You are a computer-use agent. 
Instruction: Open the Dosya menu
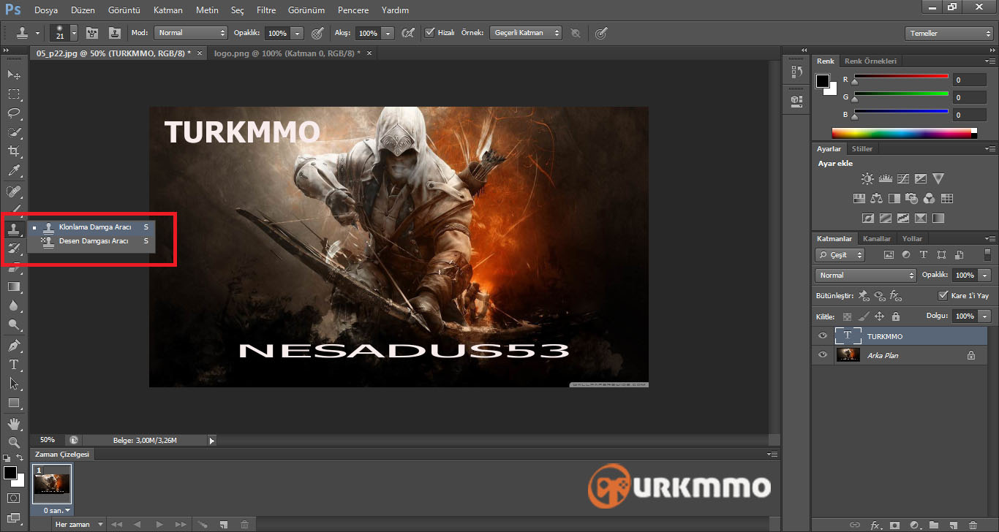[x=46, y=10]
